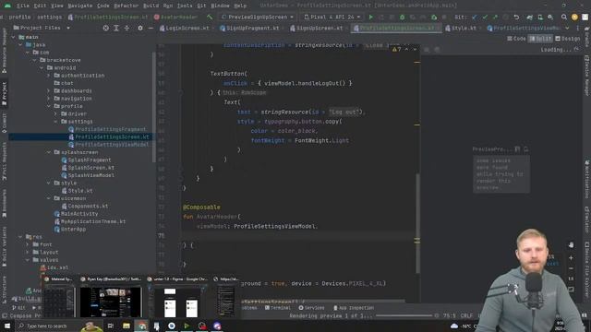This screenshot has width=591, height=332.
Task: Open Components.kt in tree
Action: tap(85, 206)
